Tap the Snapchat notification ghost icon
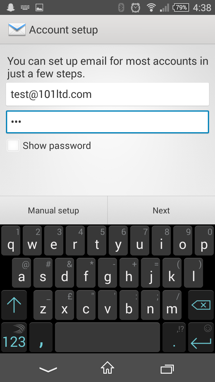 (x=11, y=7)
